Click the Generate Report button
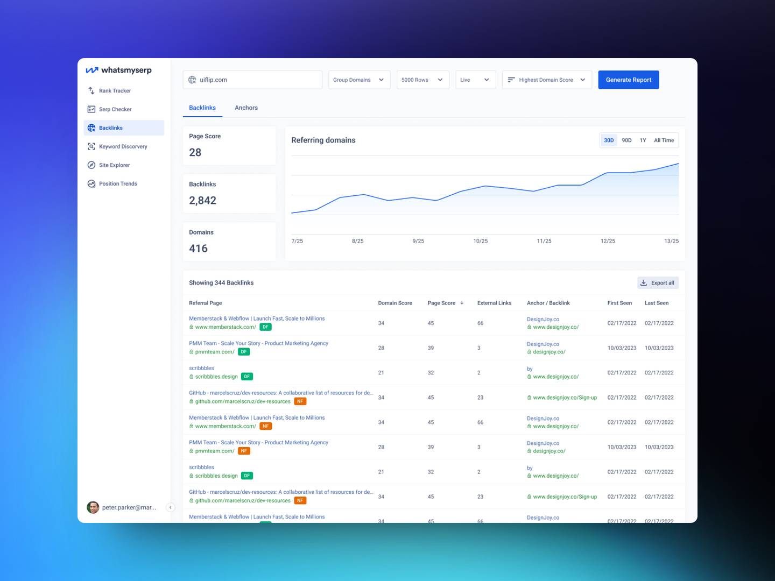The height and width of the screenshot is (581, 775). click(628, 80)
